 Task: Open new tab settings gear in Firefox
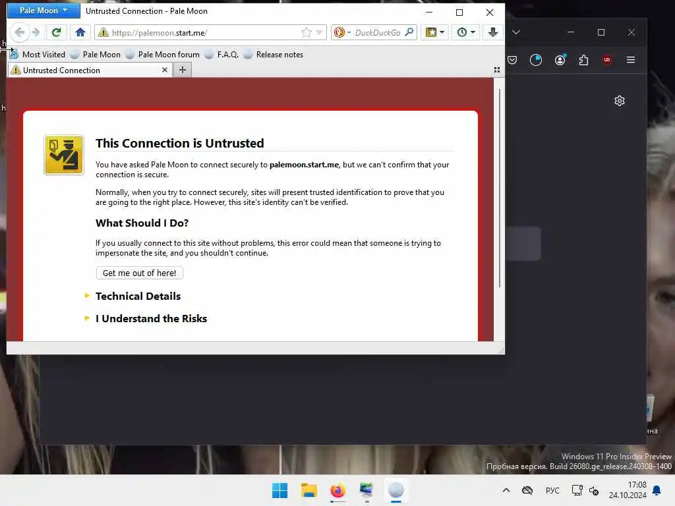coord(620,101)
